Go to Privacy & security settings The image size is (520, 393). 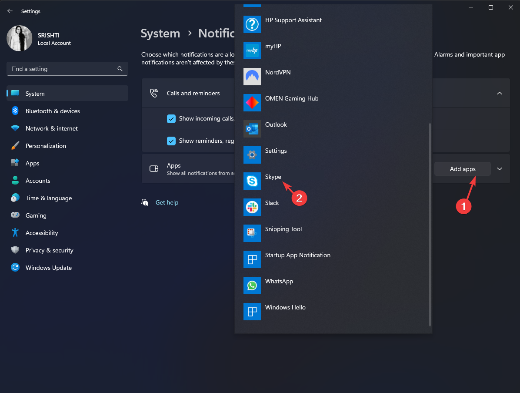point(67,250)
